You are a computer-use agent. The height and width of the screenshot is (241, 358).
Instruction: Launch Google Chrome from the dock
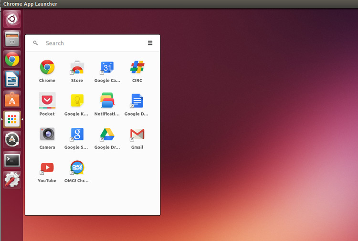(12, 59)
